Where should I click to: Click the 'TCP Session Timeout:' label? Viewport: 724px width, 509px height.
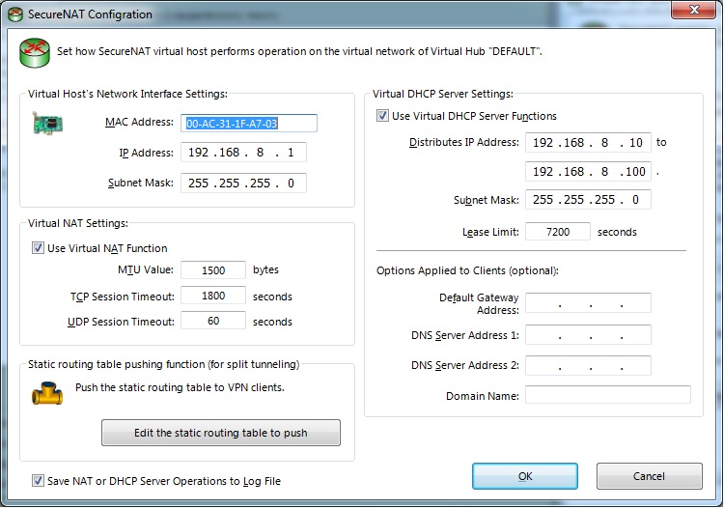(123, 297)
